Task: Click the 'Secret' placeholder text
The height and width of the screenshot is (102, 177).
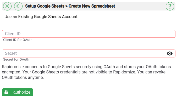Action: [11, 53]
